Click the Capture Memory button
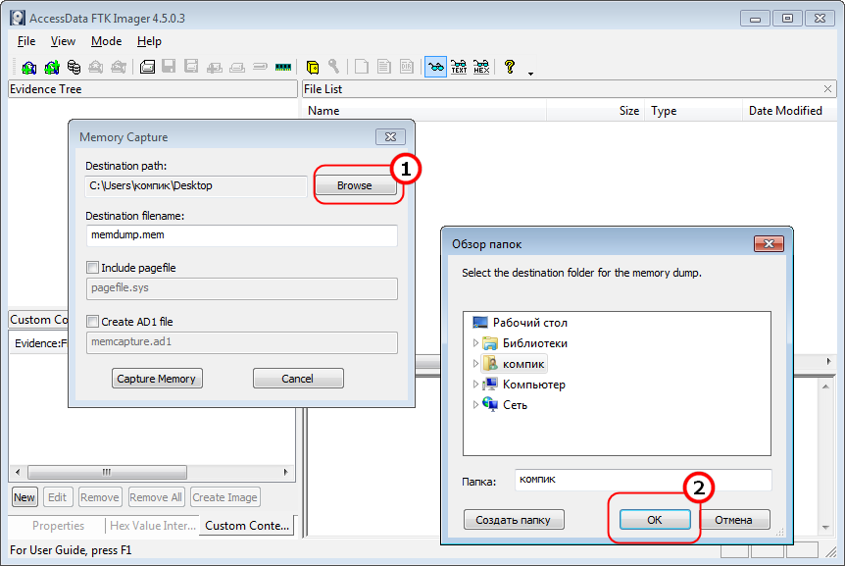 click(157, 379)
